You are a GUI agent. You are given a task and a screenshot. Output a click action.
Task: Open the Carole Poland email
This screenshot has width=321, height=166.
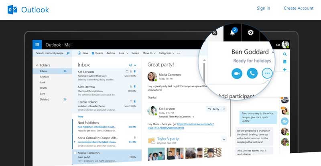[x=107, y=106]
